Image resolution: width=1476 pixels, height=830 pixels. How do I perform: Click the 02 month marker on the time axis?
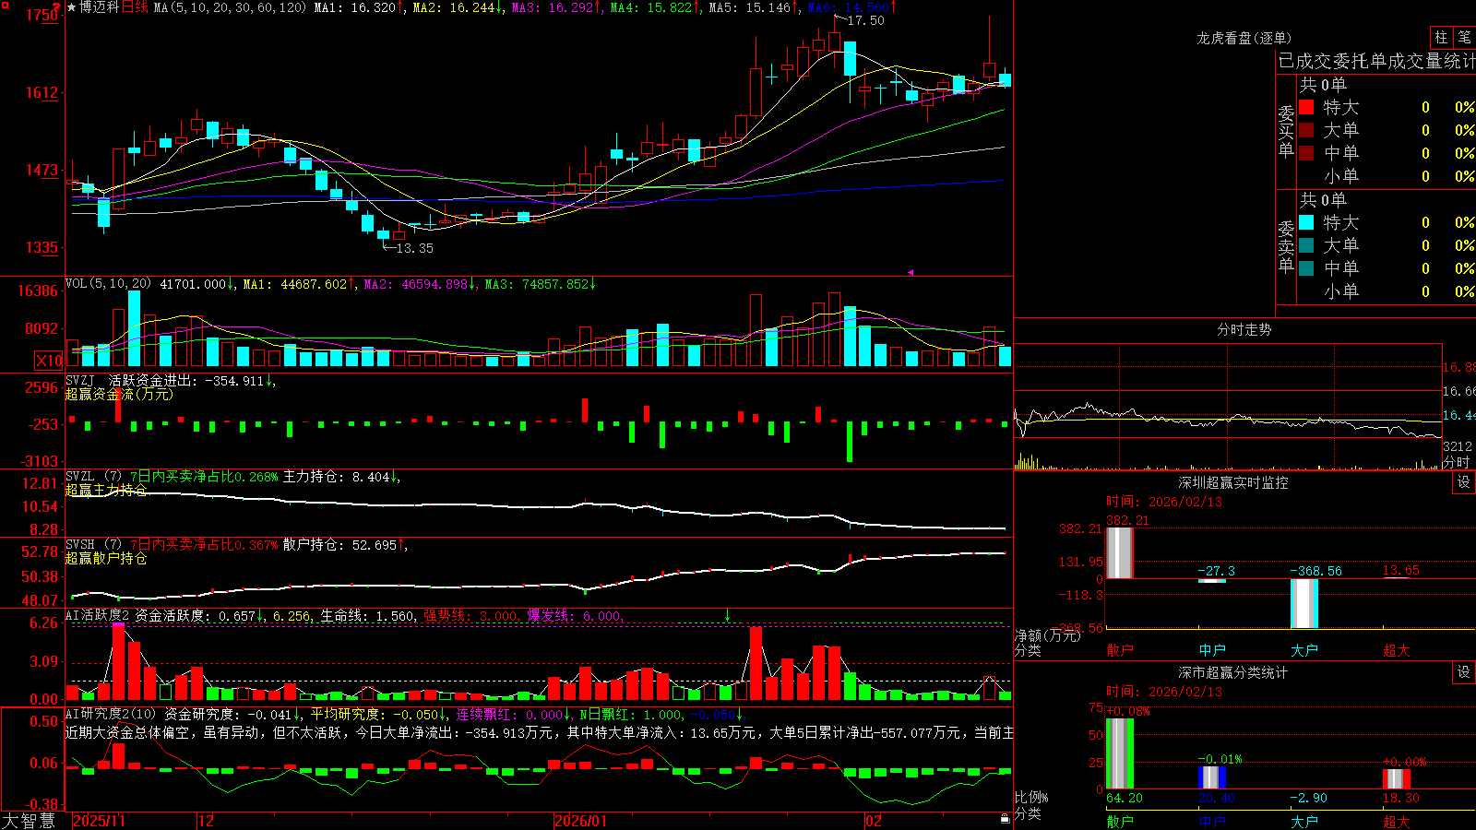pyautogui.click(x=874, y=821)
